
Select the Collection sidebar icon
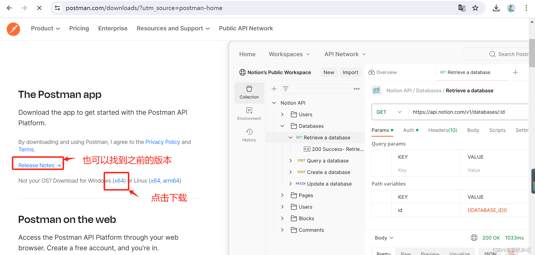pyautogui.click(x=249, y=93)
